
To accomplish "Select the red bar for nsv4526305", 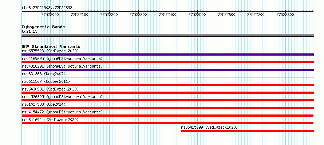I will pos(167,100).
